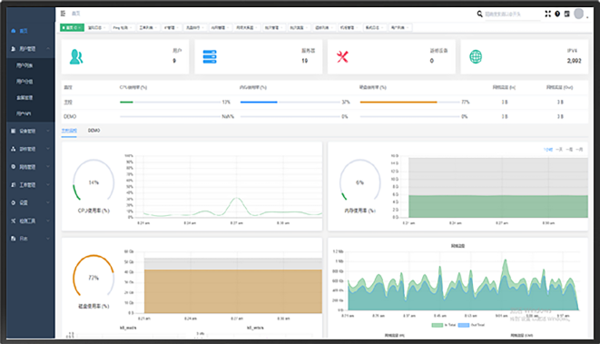Image resolution: width=600 pixels, height=344 pixels.
Task: Expand the 检测工具 menu arrow
Action: (x=48, y=221)
